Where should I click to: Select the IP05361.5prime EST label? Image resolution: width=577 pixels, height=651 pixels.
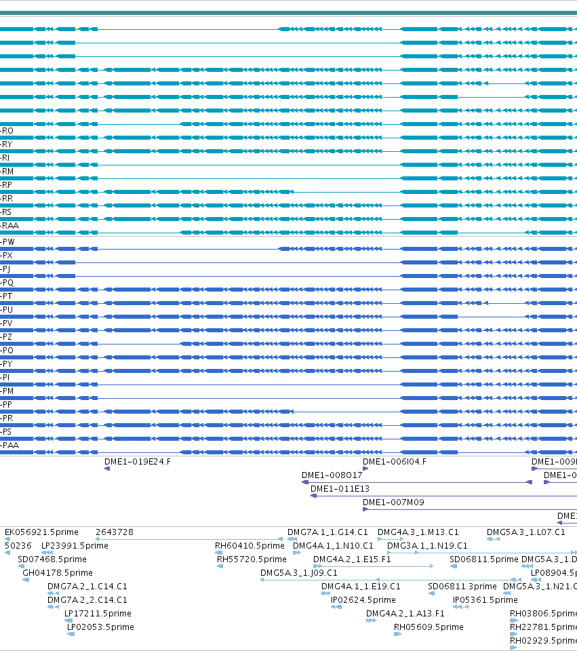[x=485, y=600]
